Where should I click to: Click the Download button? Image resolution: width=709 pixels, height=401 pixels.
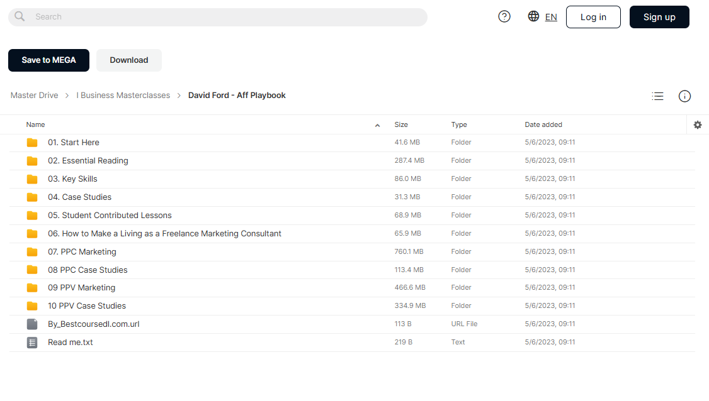[129, 60]
